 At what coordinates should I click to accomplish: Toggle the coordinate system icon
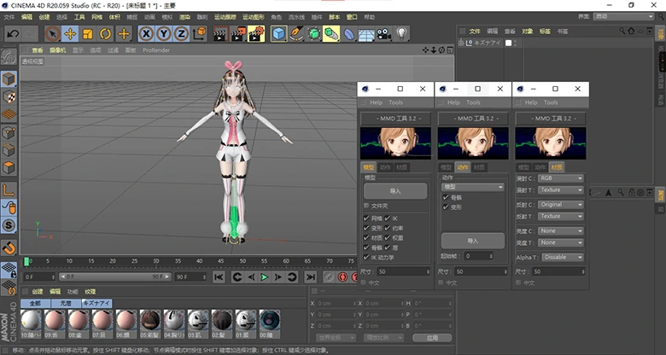tap(199, 33)
